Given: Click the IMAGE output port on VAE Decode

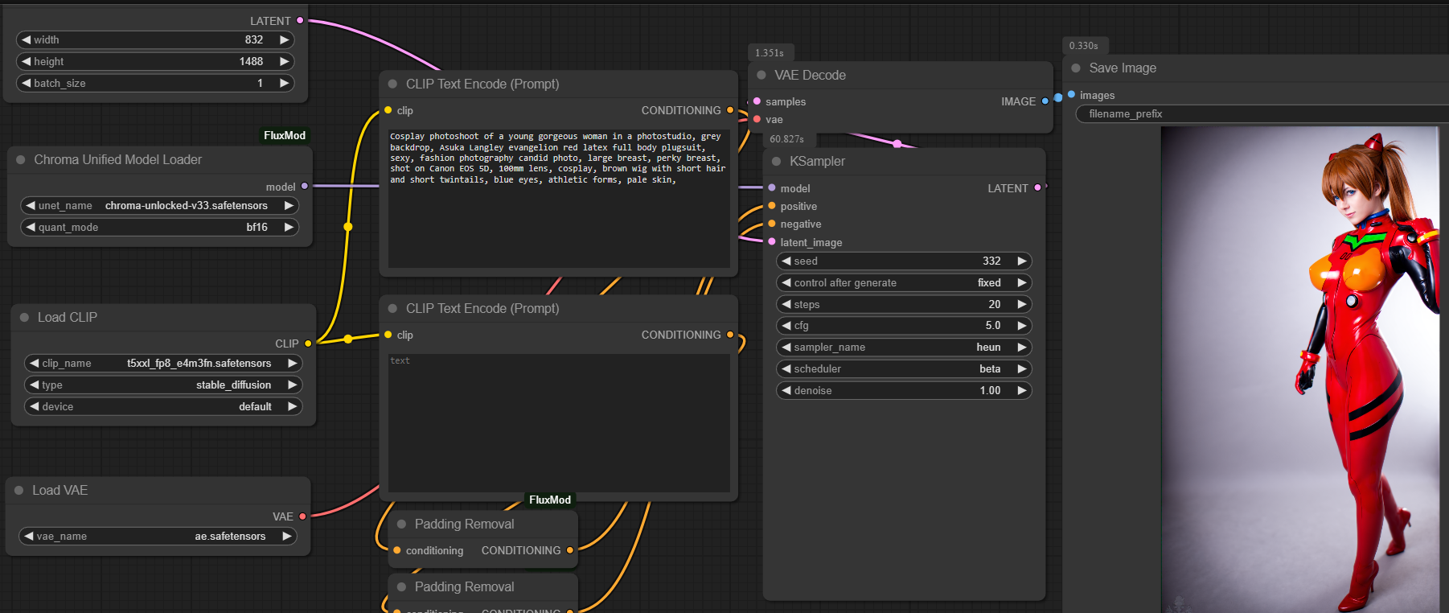Looking at the screenshot, I should [1045, 101].
